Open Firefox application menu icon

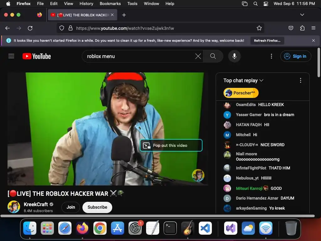[313, 28]
